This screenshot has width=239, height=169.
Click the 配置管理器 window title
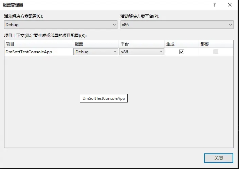[13, 5]
